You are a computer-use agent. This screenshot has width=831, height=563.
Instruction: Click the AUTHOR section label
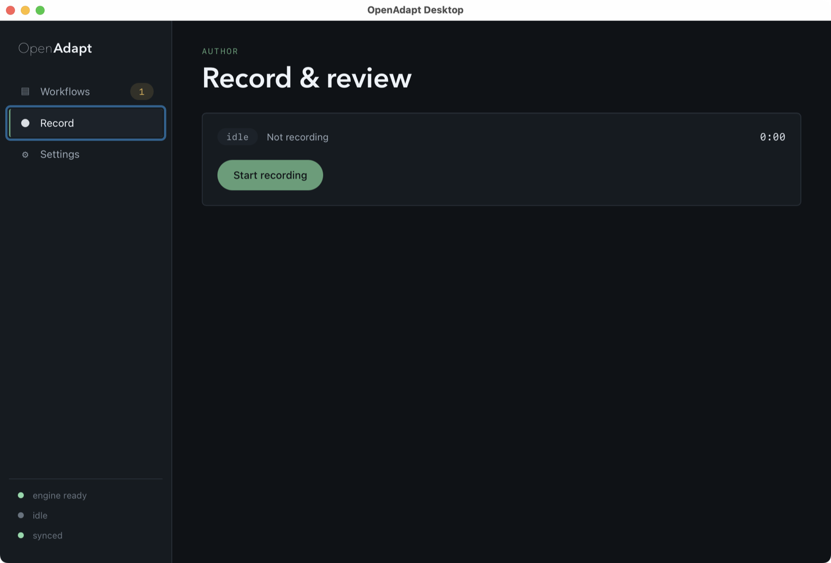coord(220,51)
